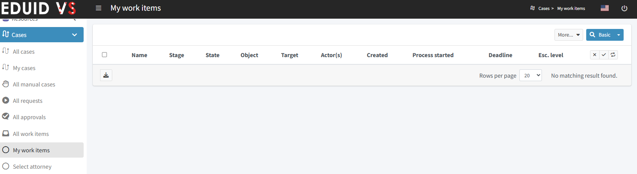Click the Basic search button
Viewport: 637px width, 174px height.
coord(601,35)
